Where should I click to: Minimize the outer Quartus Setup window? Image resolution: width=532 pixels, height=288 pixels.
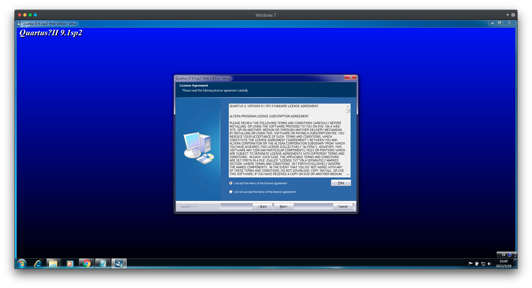492,23
